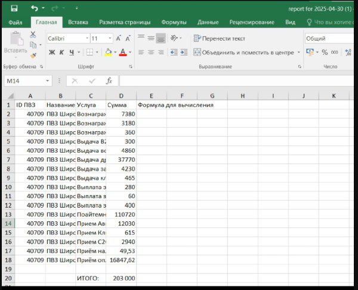Align cell text left

141,53
